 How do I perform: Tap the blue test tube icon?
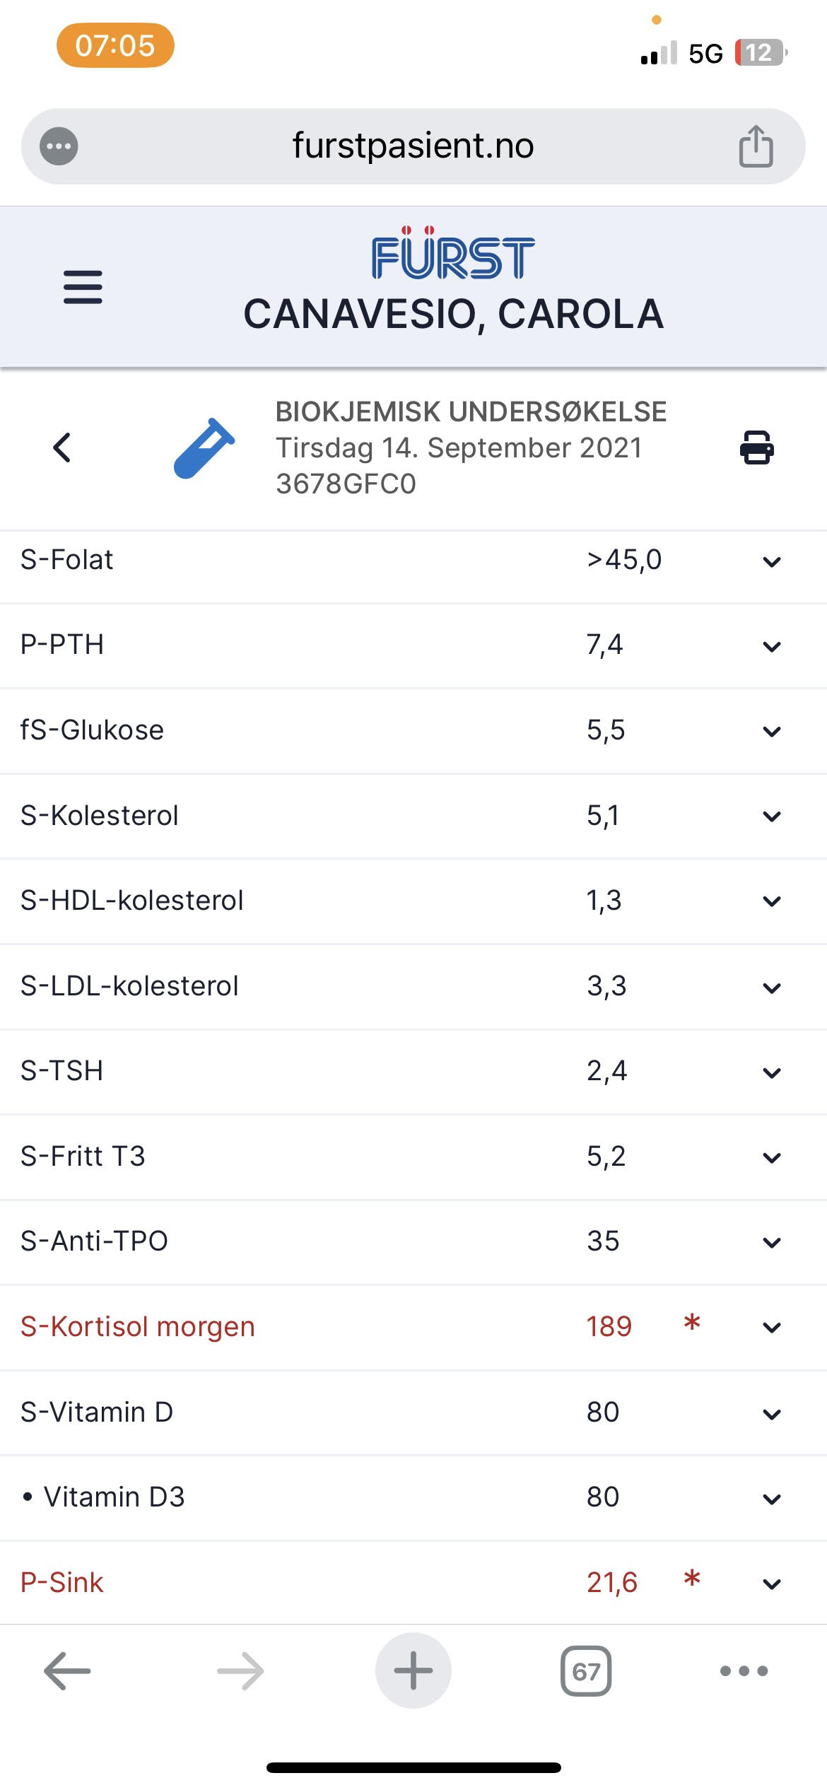coord(204,448)
